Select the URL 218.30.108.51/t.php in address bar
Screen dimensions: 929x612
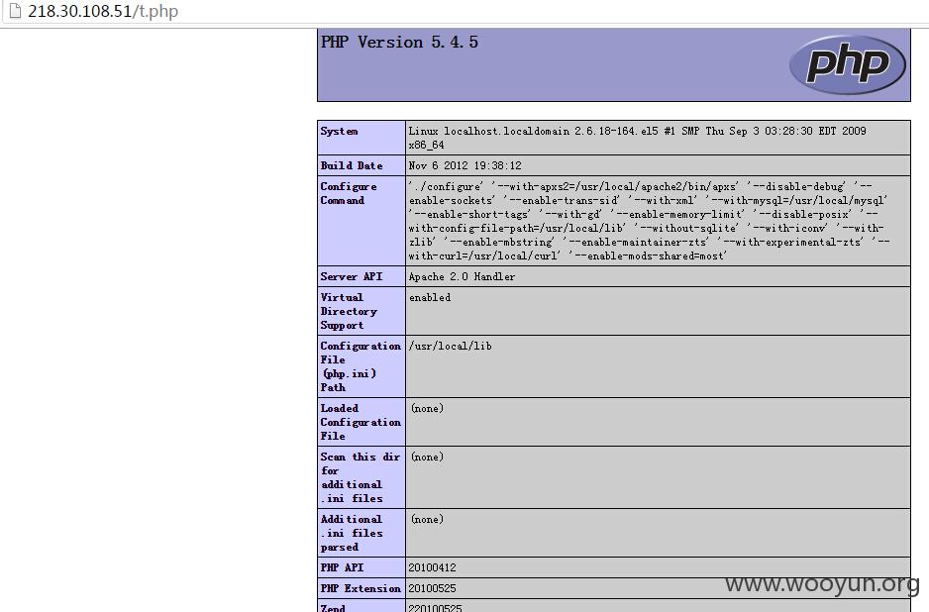(103, 11)
